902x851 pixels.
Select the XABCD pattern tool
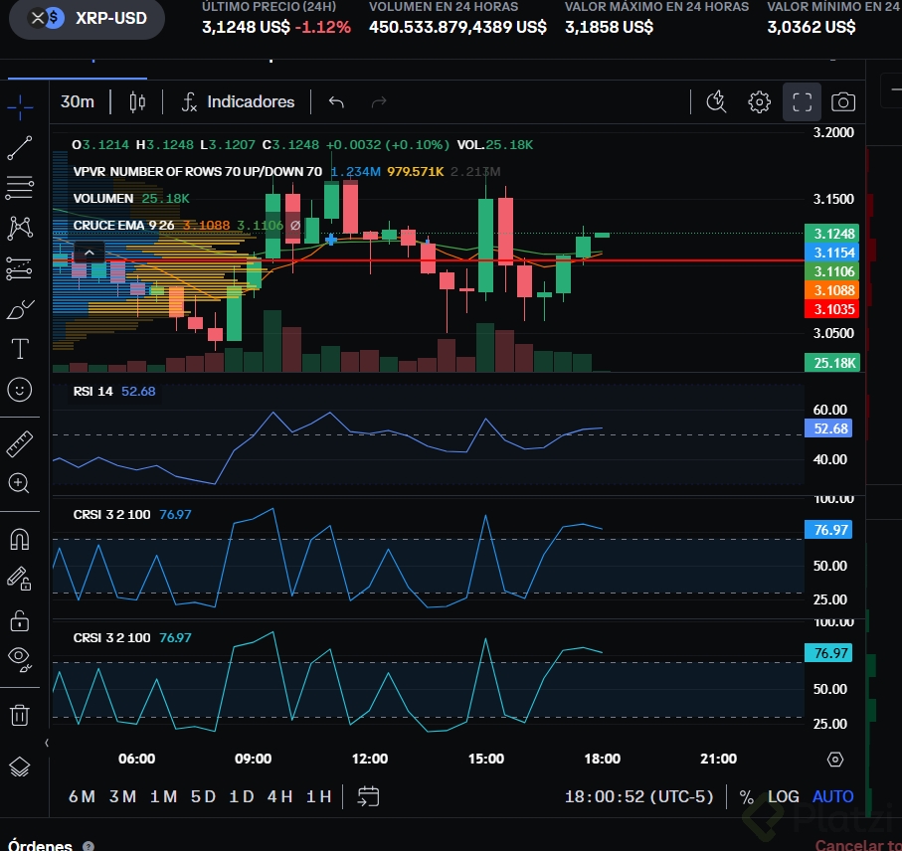pyautogui.click(x=20, y=229)
